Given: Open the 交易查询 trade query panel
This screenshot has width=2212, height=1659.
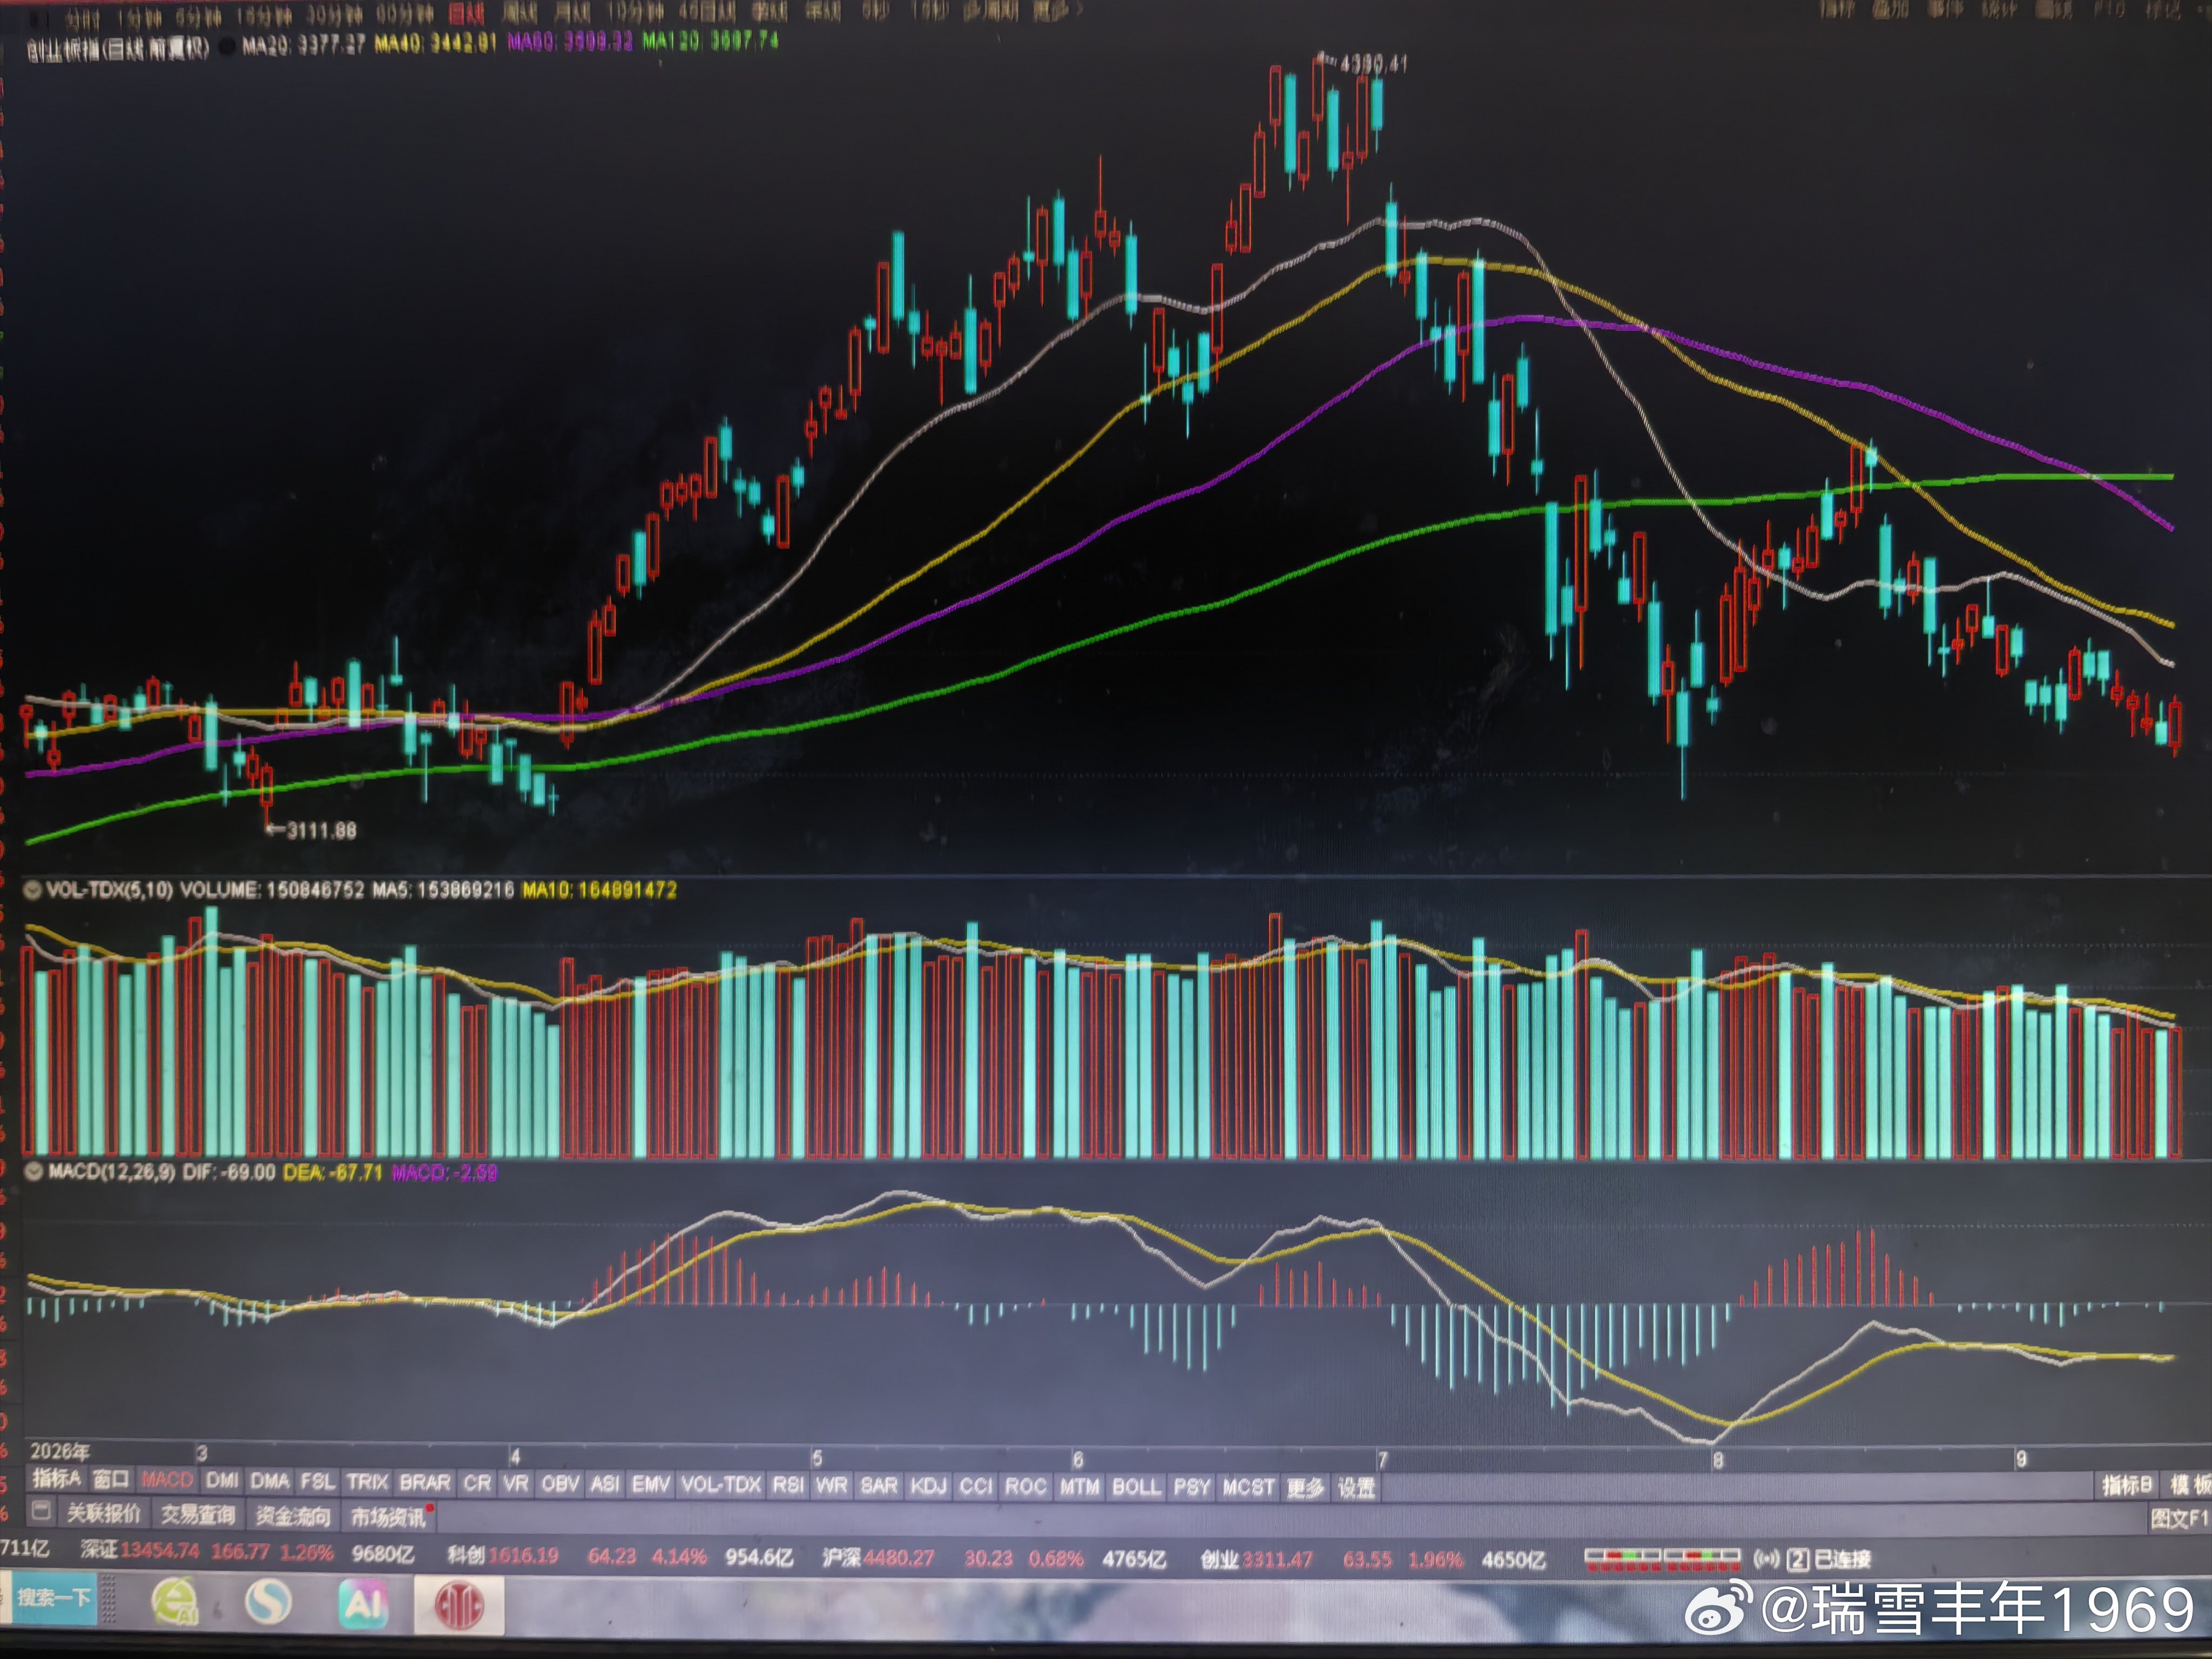Looking at the screenshot, I should (198, 1514).
